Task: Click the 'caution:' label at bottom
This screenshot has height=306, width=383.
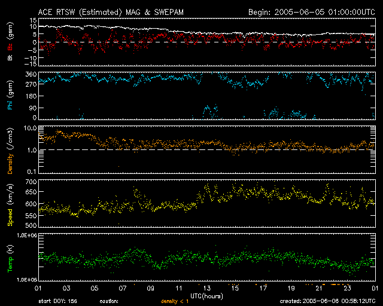Action: pos(109,301)
